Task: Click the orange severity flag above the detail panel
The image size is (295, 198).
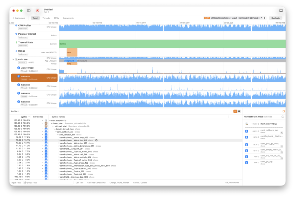Action: (x=235, y=111)
